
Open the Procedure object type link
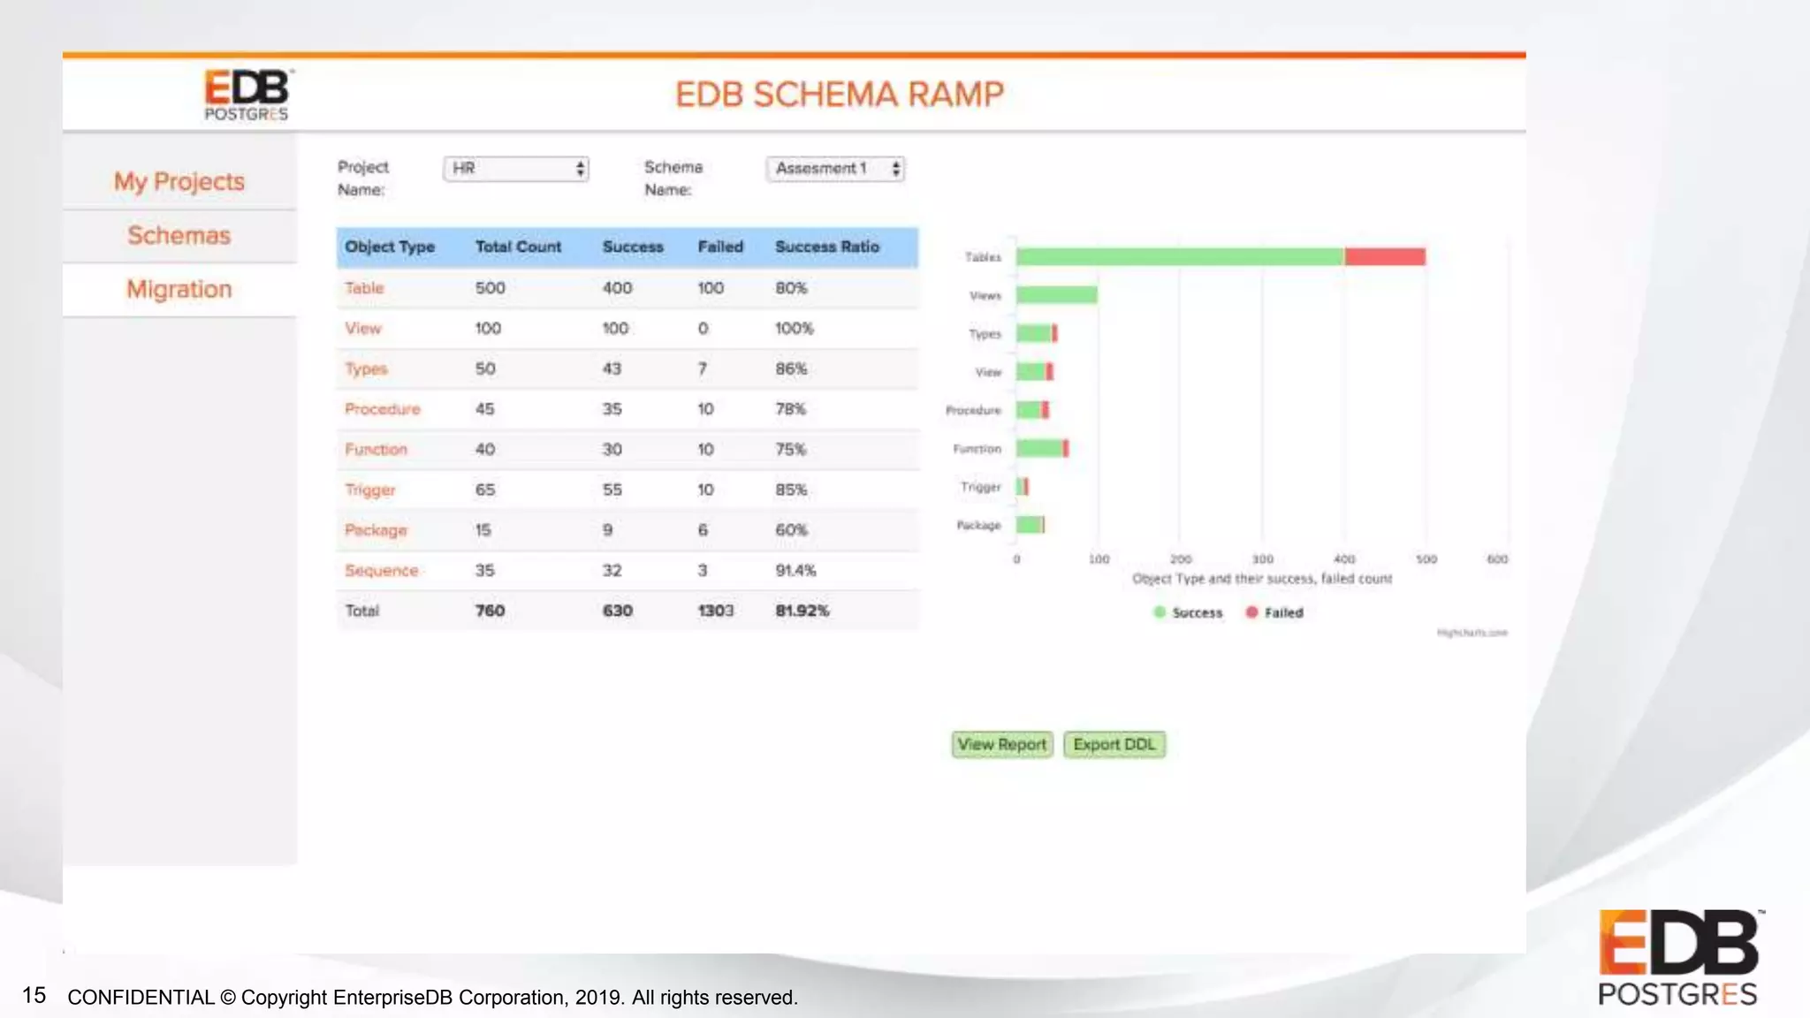click(x=382, y=409)
